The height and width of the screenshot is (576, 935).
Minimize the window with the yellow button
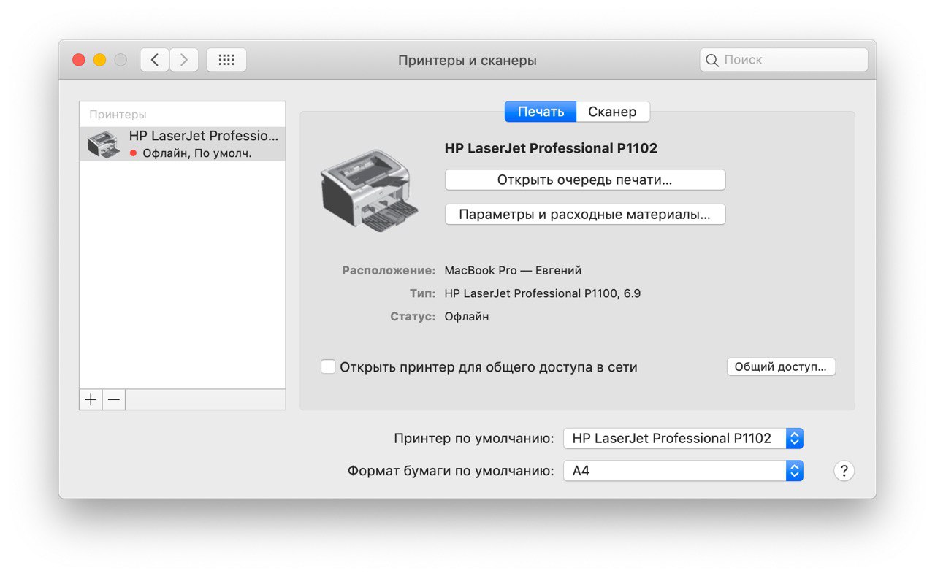click(x=100, y=60)
